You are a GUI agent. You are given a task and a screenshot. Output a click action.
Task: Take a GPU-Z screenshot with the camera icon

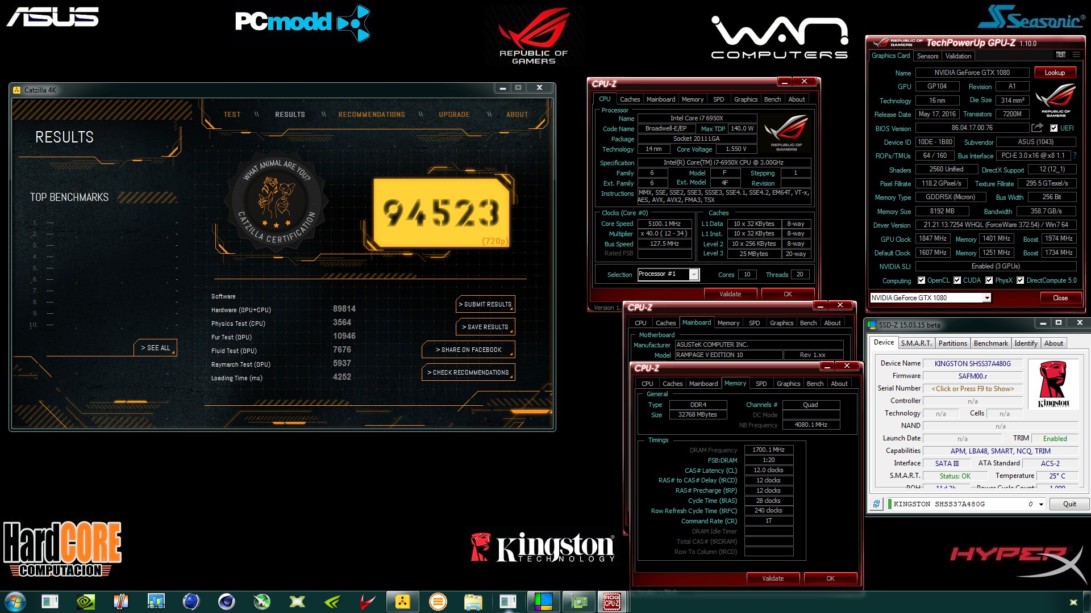click(x=1060, y=54)
